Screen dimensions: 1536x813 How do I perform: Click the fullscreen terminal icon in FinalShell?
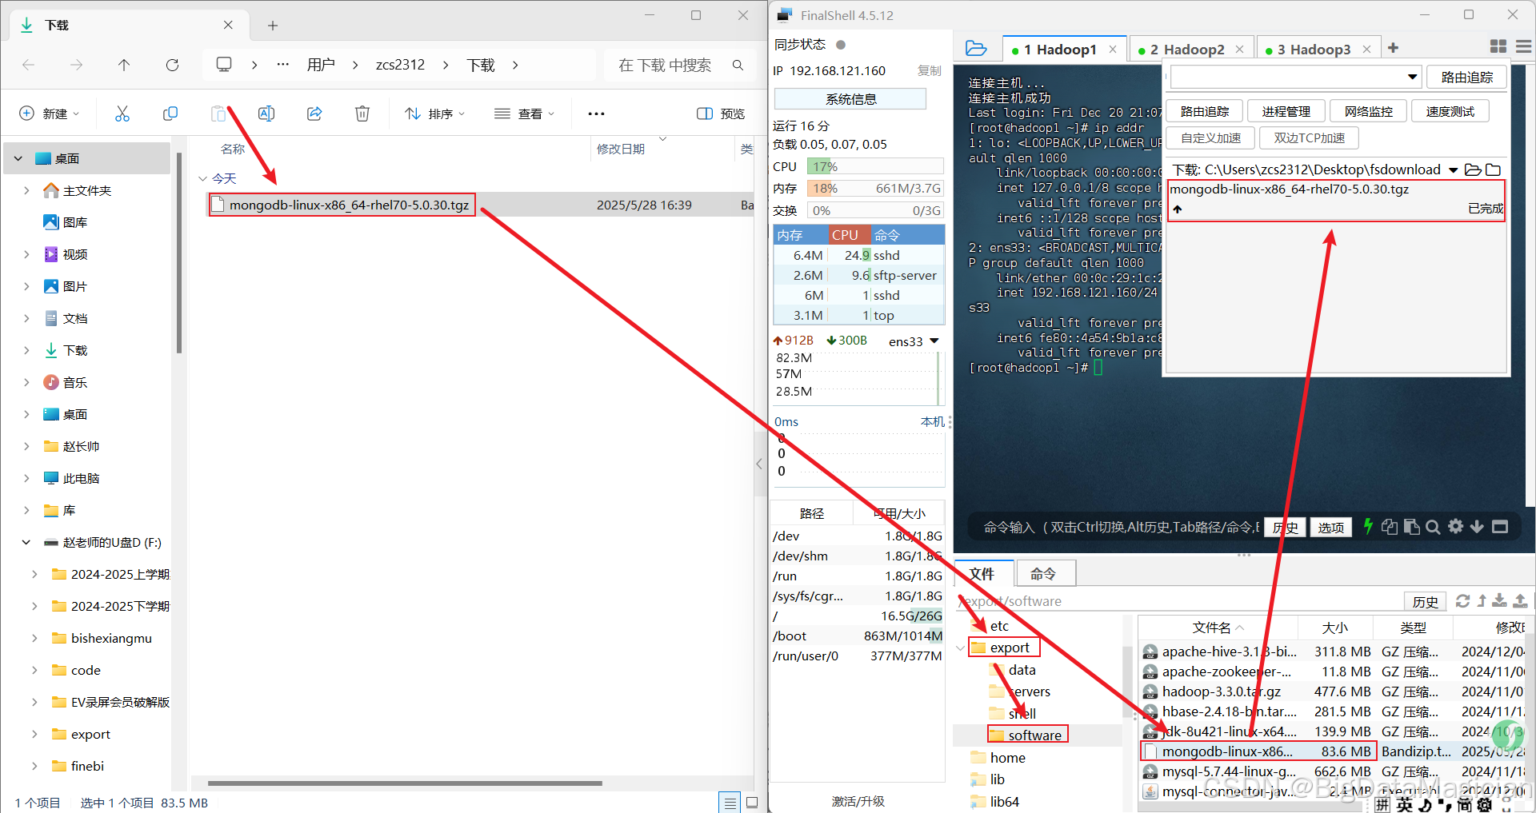pyautogui.click(x=1500, y=526)
